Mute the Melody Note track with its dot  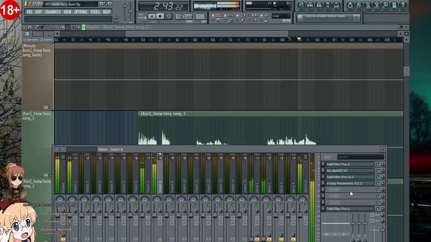pyautogui.click(x=50, y=108)
